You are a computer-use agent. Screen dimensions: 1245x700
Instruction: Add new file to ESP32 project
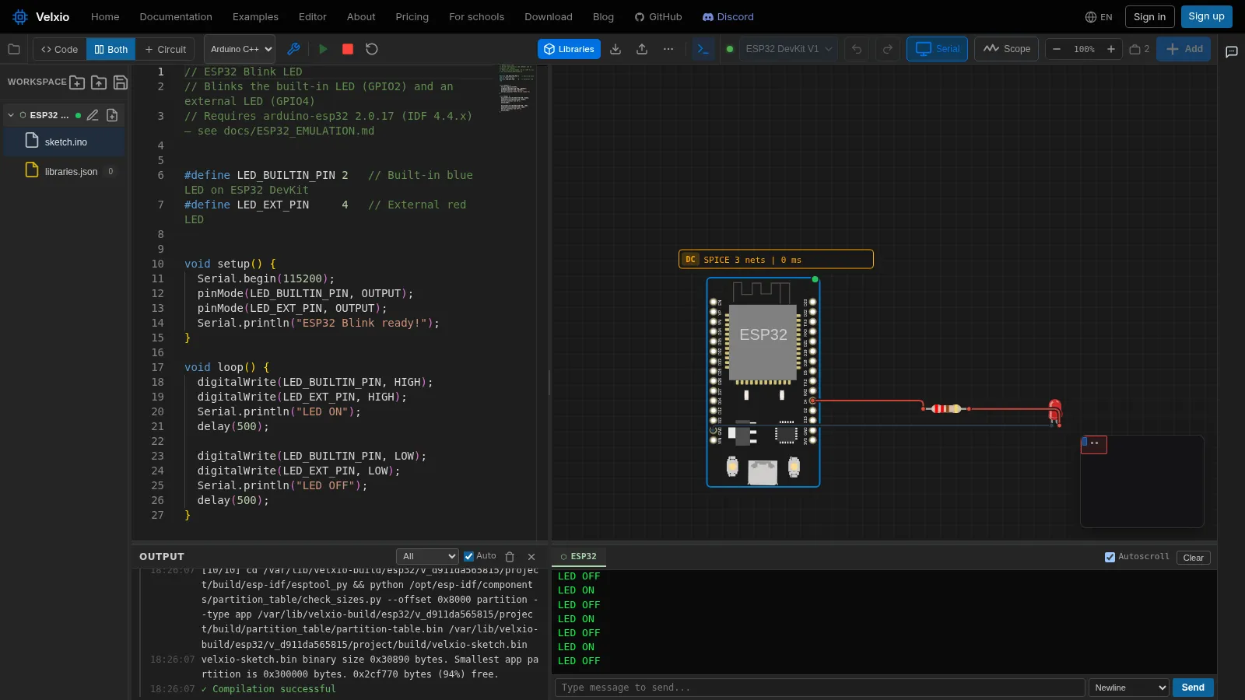[112, 115]
